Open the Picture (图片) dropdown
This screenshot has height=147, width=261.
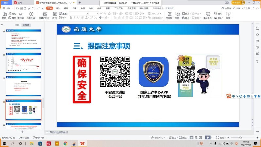(186, 13)
